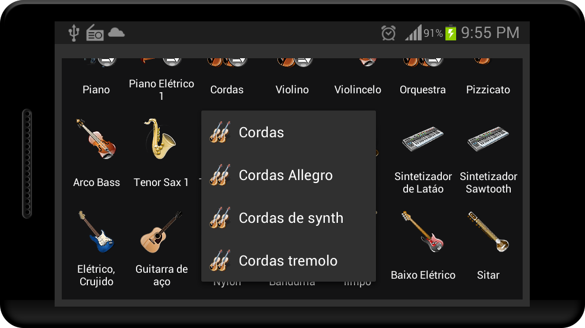Viewport: 585px width, 328px height.
Task: Tap the alarm clock status icon
Action: point(388,33)
